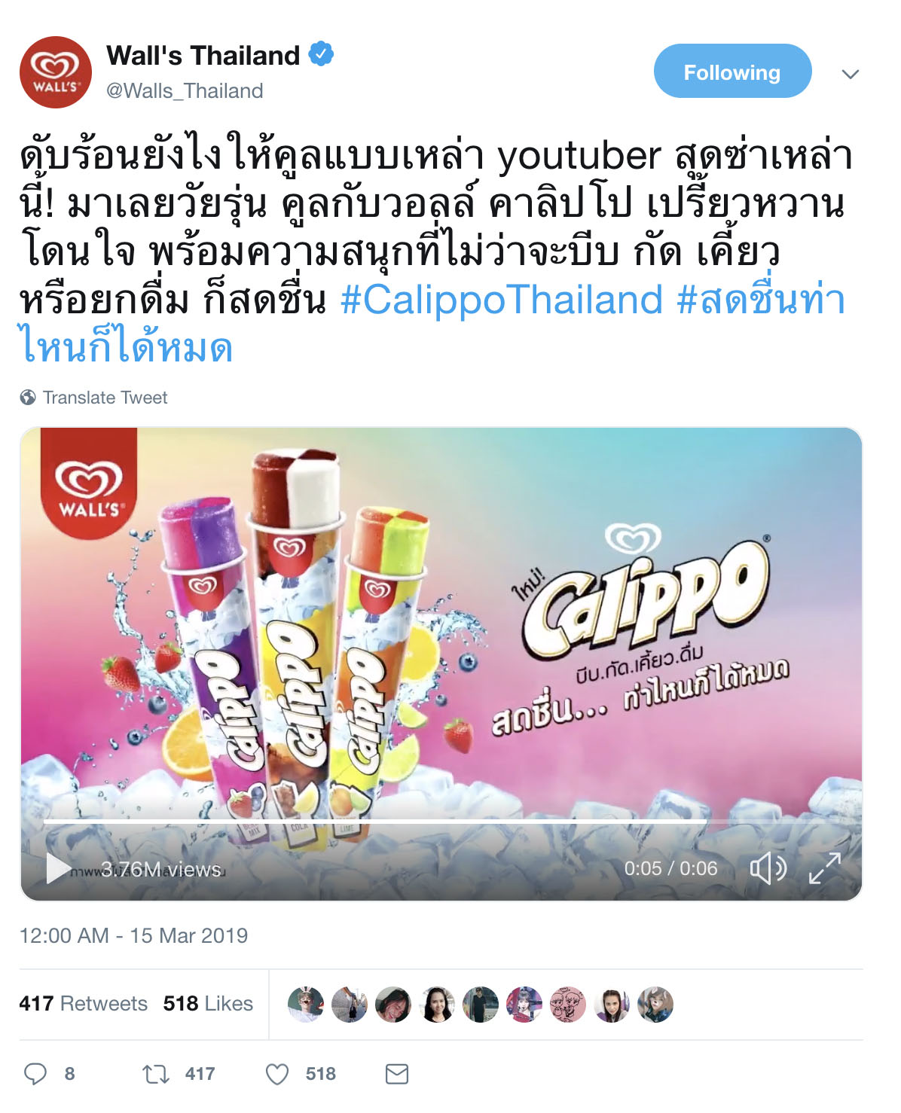Mute the video with speaker icon
This screenshot has width=901, height=1113.
pos(768,868)
